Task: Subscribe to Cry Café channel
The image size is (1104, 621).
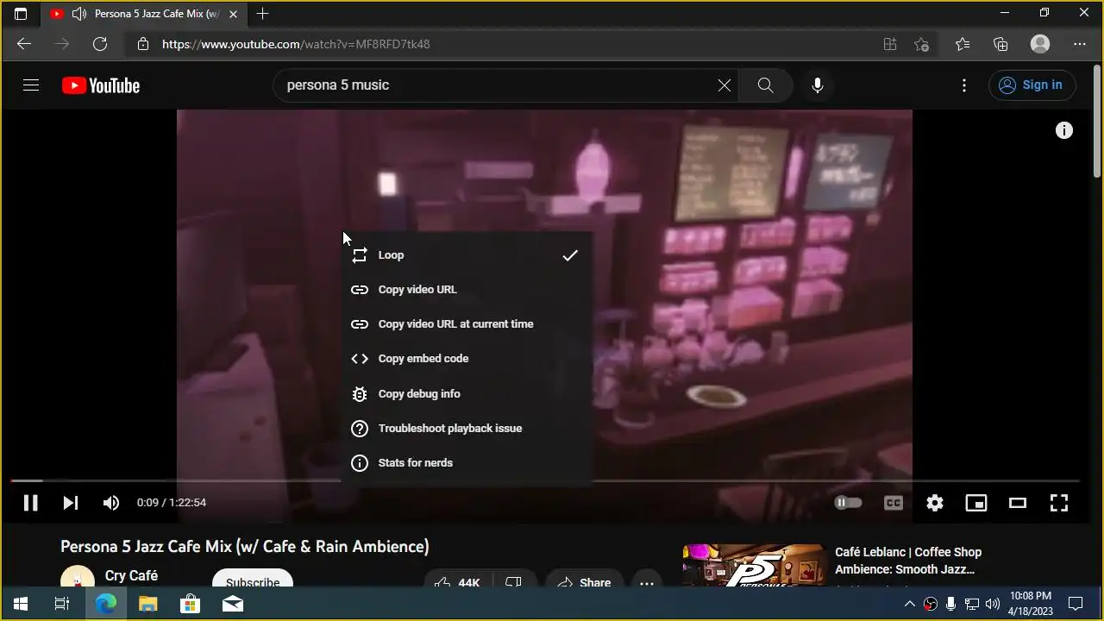Action: click(x=253, y=578)
